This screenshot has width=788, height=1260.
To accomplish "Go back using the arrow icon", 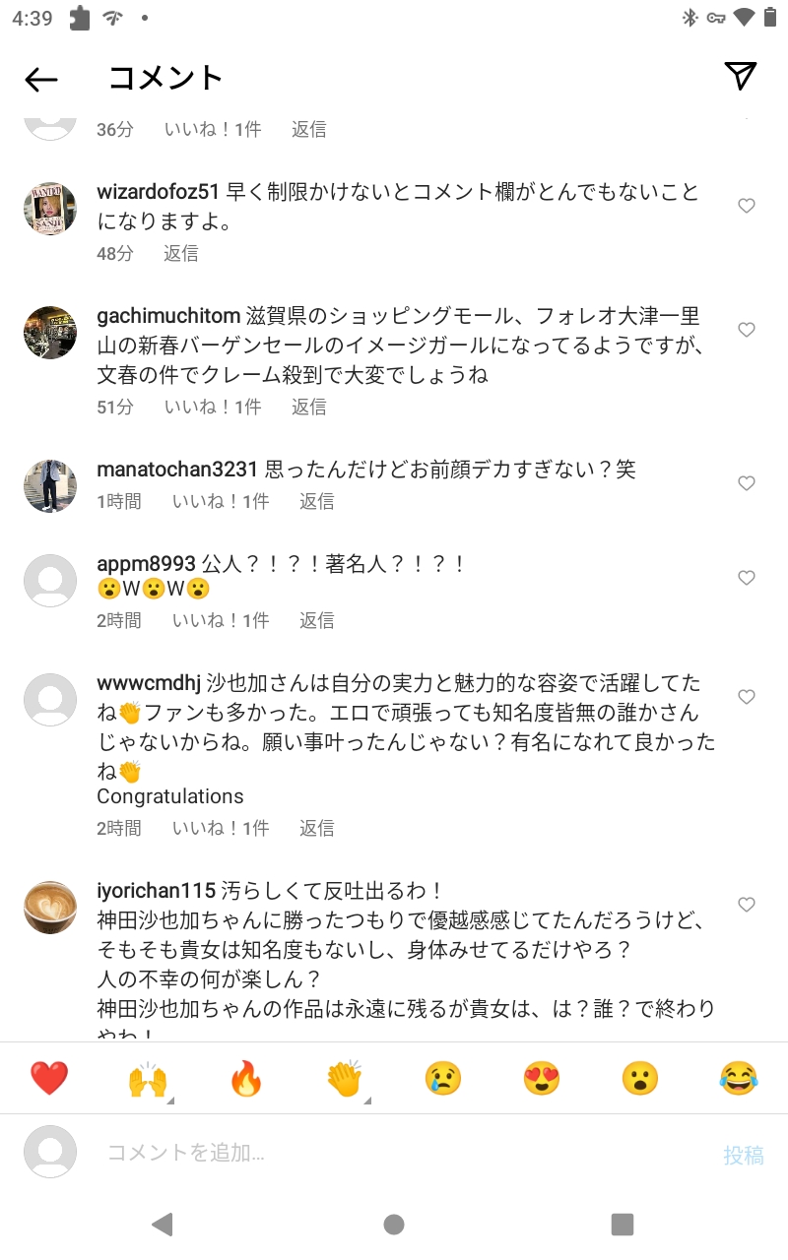I will pos(41,79).
